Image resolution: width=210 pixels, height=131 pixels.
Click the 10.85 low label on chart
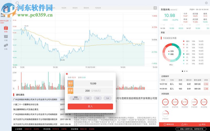[62, 60]
